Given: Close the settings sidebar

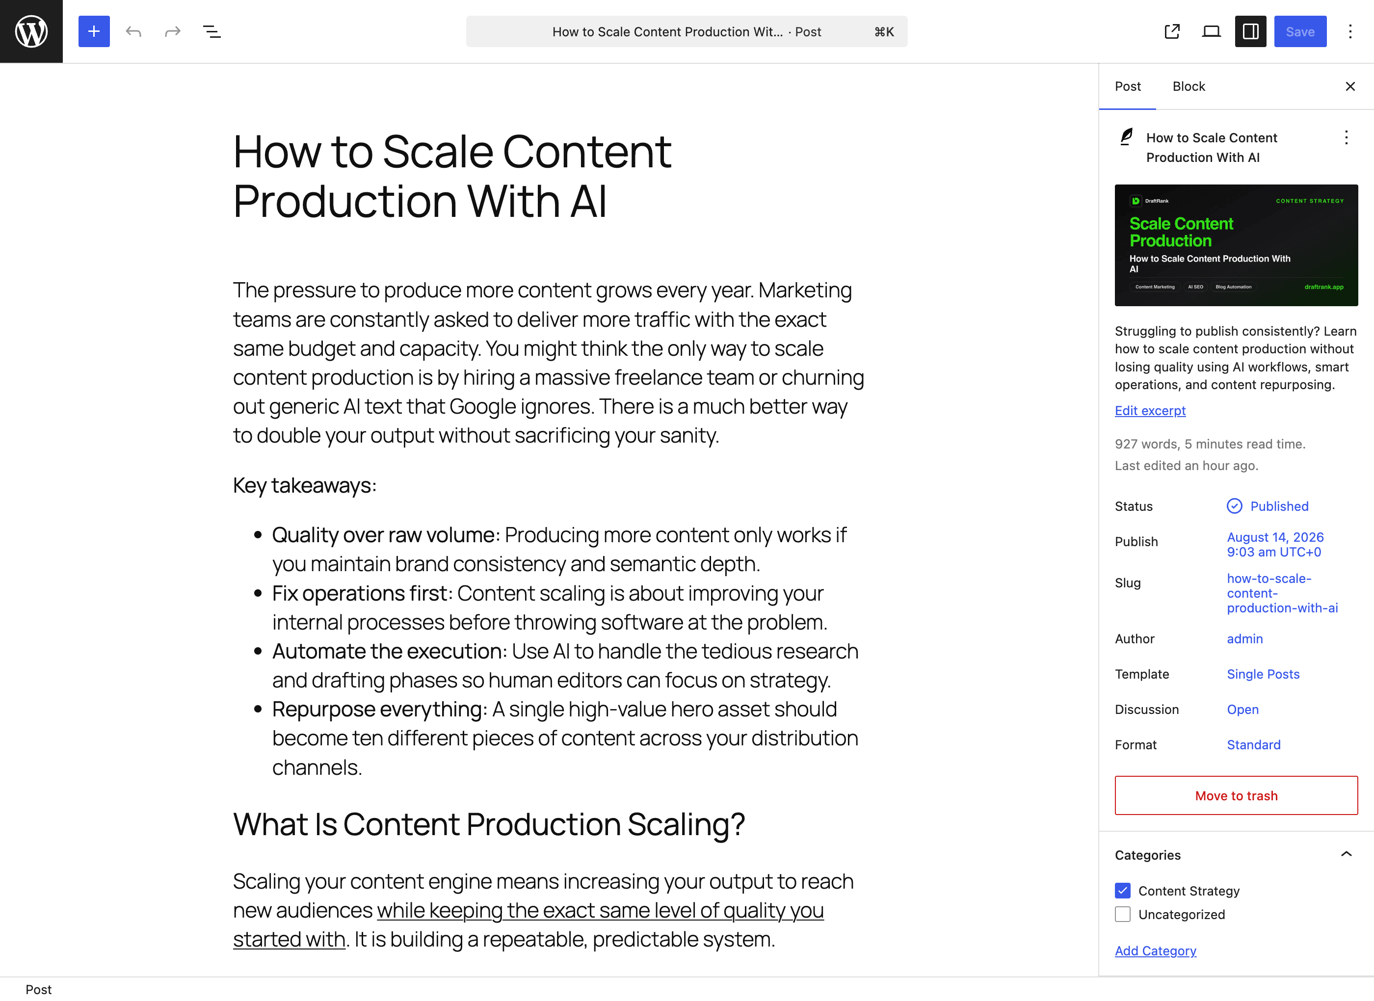Looking at the screenshot, I should 1350,87.
